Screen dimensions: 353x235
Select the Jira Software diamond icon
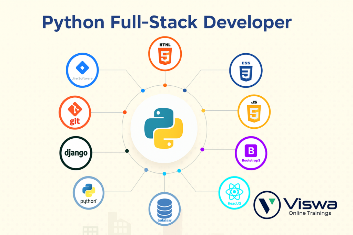(x=82, y=68)
